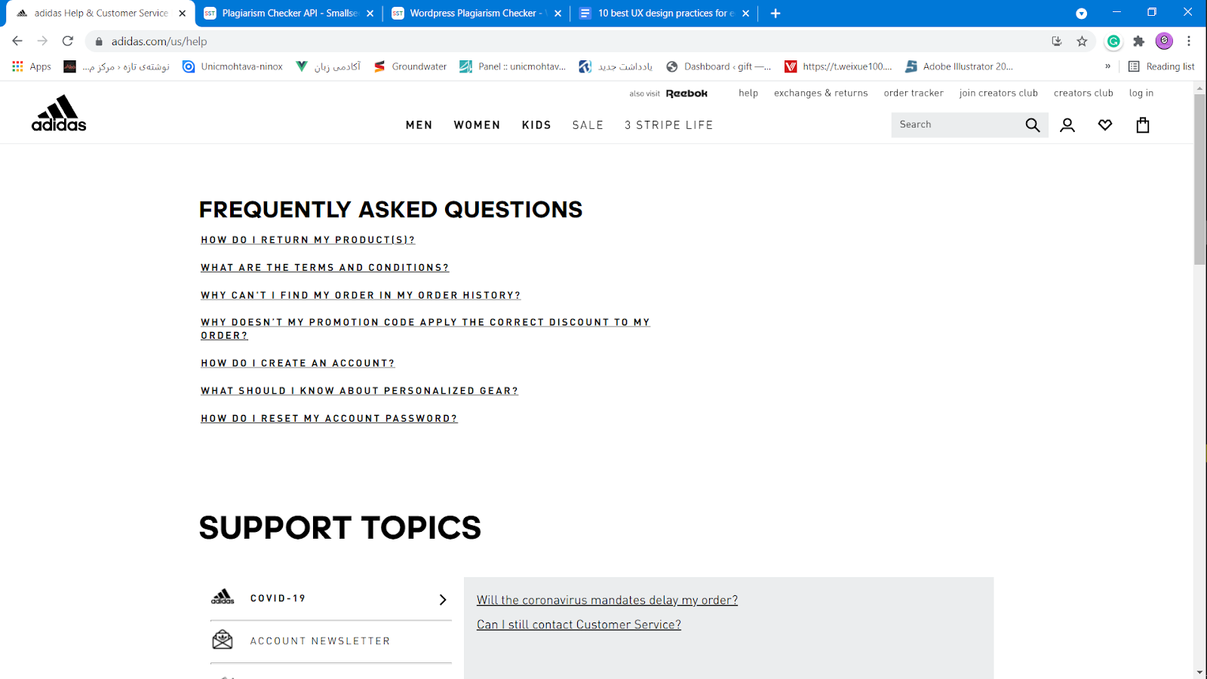Open the wishlist heart icon

pos(1105,125)
